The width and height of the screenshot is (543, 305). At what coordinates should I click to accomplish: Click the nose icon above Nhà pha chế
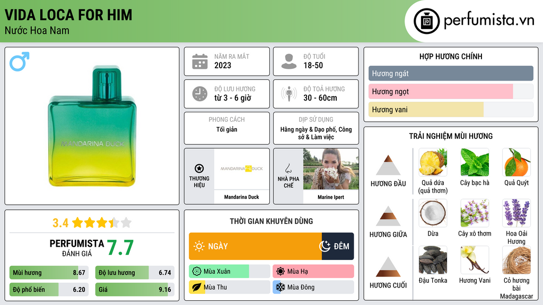pos(288,168)
